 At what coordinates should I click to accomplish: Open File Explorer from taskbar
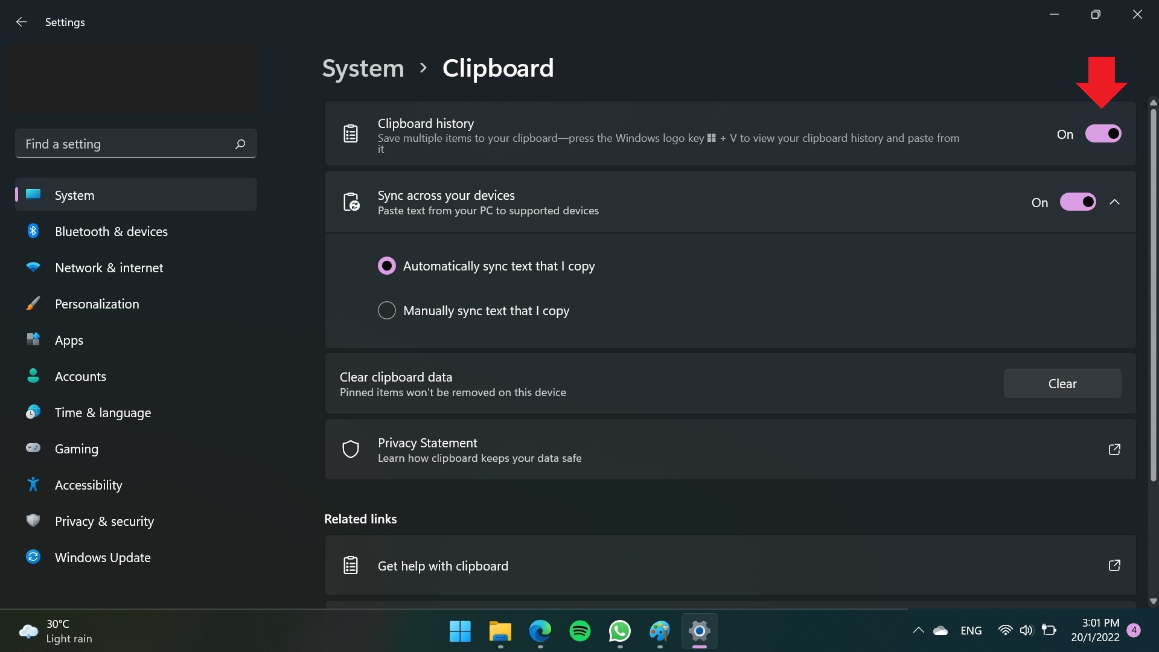click(500, 631)
